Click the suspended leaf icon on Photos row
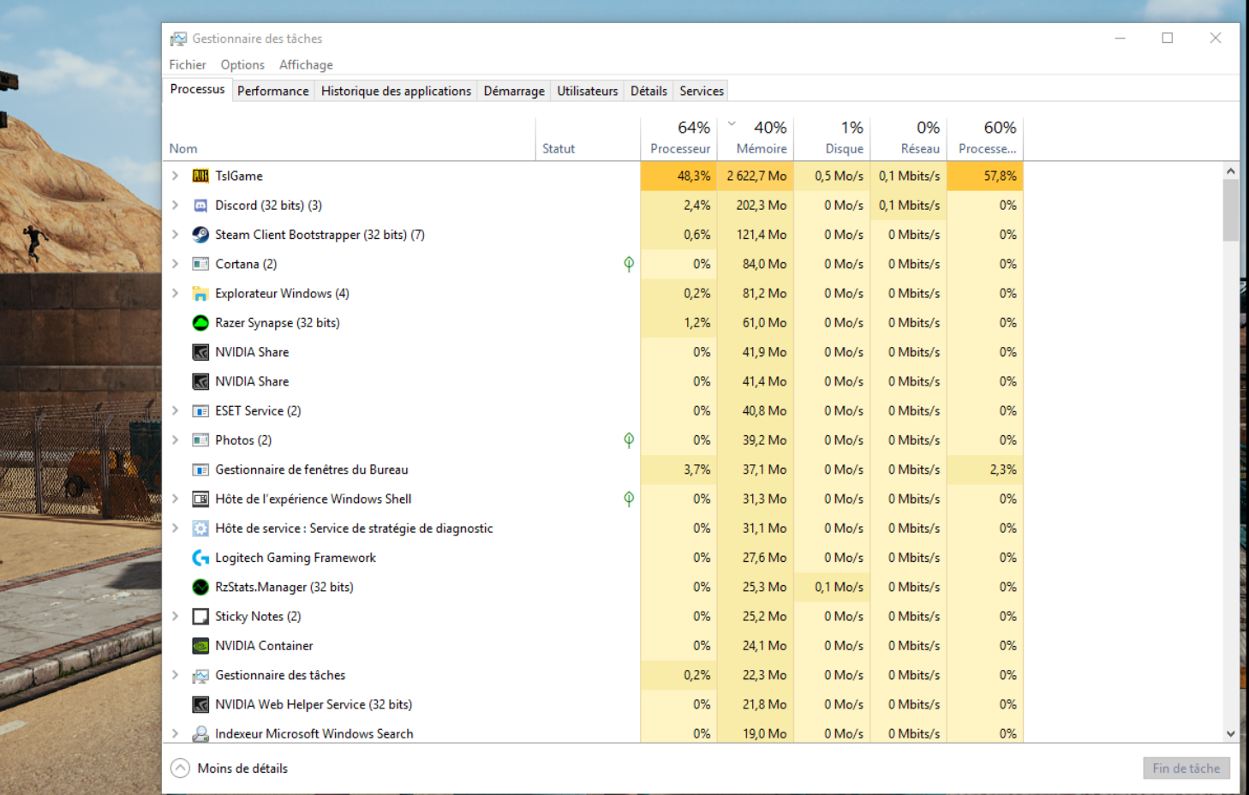The image size is (1249, 795). 629,440
